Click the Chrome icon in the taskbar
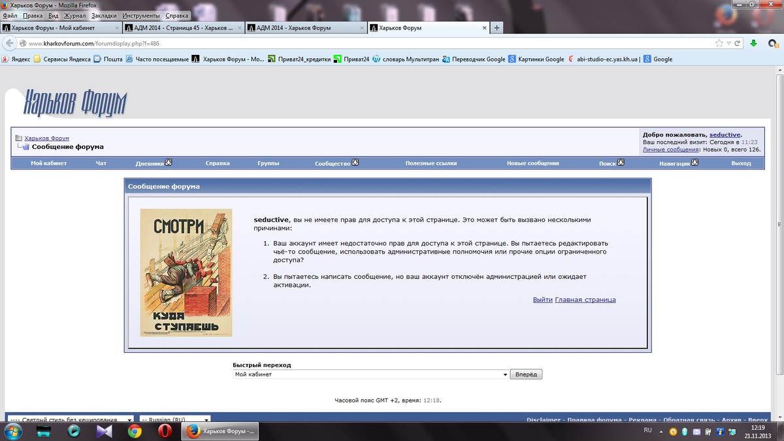784x441 pixels. coord(135,431)
